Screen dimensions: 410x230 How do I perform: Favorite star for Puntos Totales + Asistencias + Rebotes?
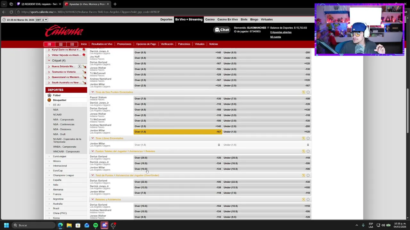coord(308,151)
